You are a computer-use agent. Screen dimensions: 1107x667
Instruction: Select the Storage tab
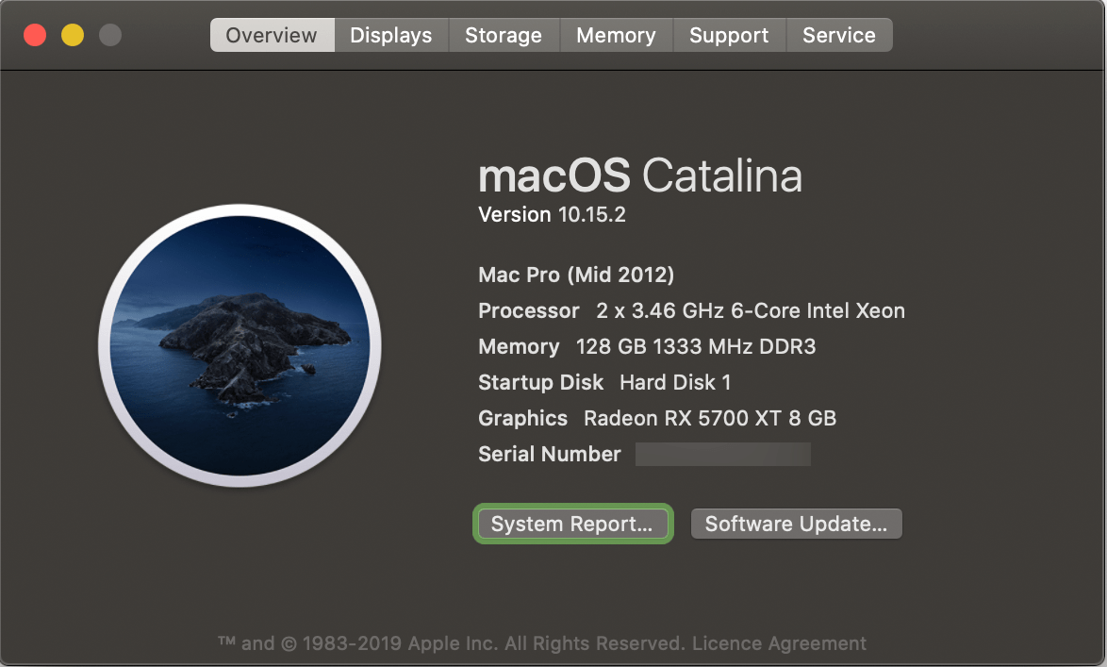point(504,36)
